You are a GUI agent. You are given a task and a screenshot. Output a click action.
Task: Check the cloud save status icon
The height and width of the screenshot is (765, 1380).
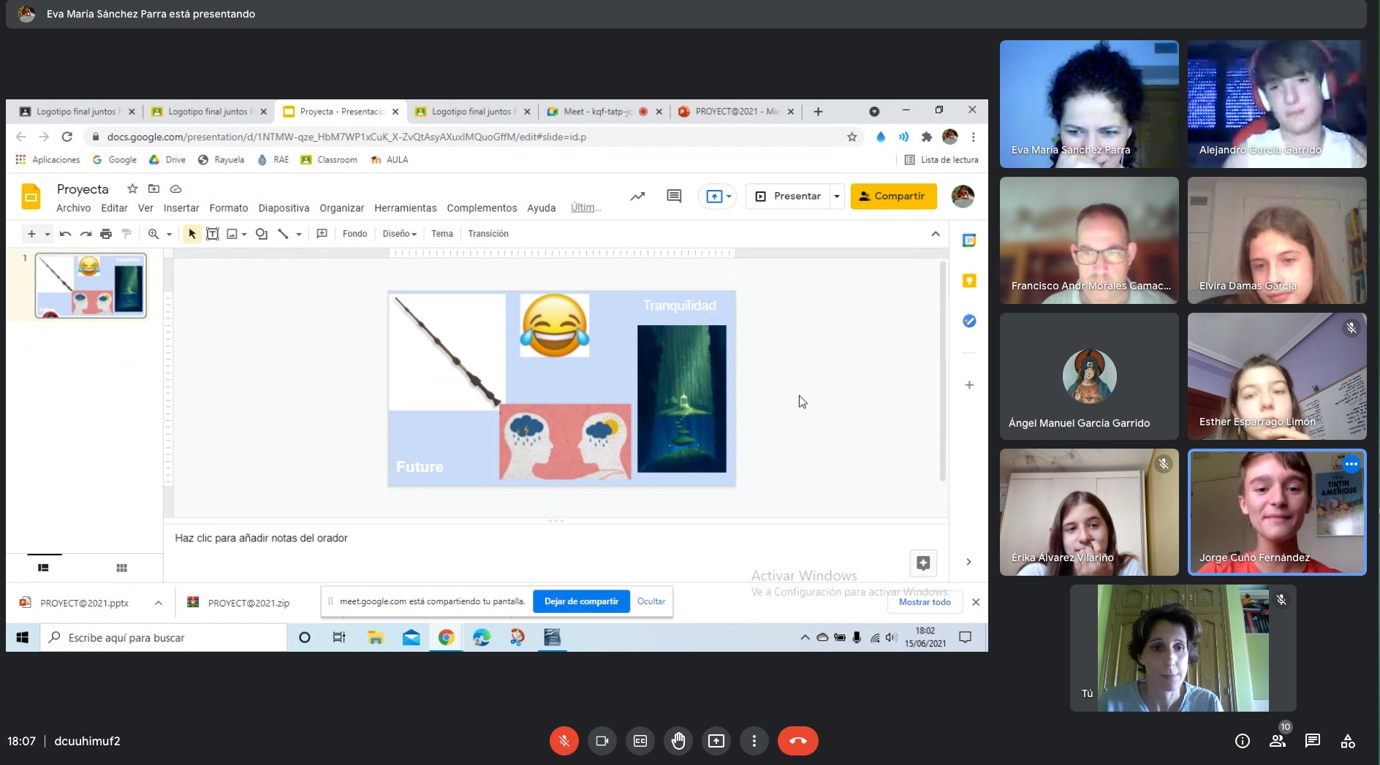point(175,189)
